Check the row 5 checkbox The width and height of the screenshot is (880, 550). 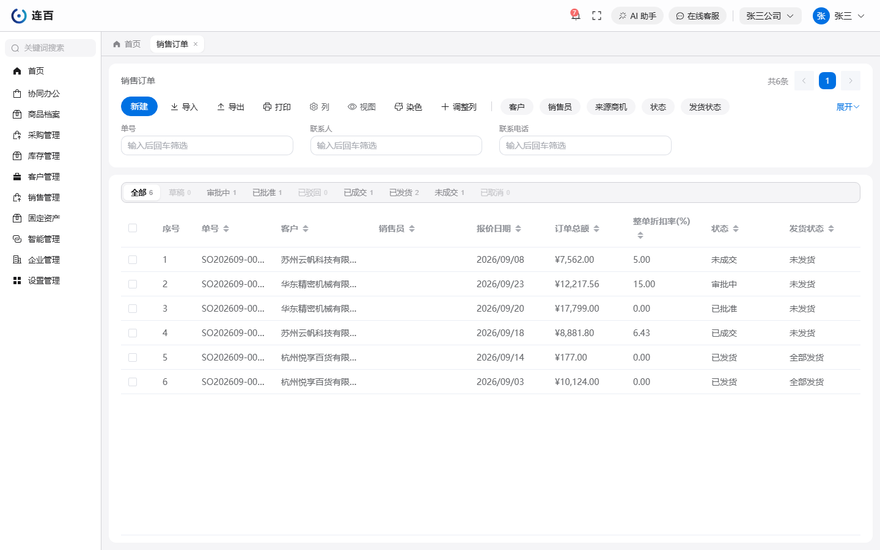coord(133,358)
